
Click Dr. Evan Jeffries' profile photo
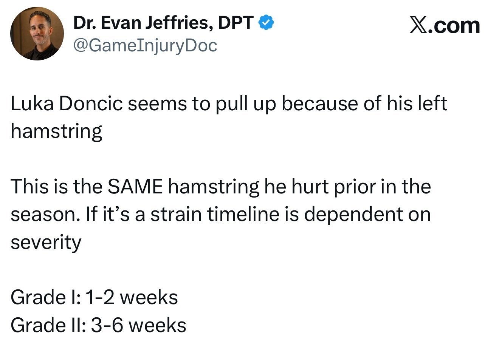tap(37, 34)
